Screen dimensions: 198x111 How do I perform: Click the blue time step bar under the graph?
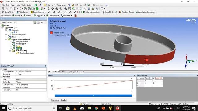(93, 96)
